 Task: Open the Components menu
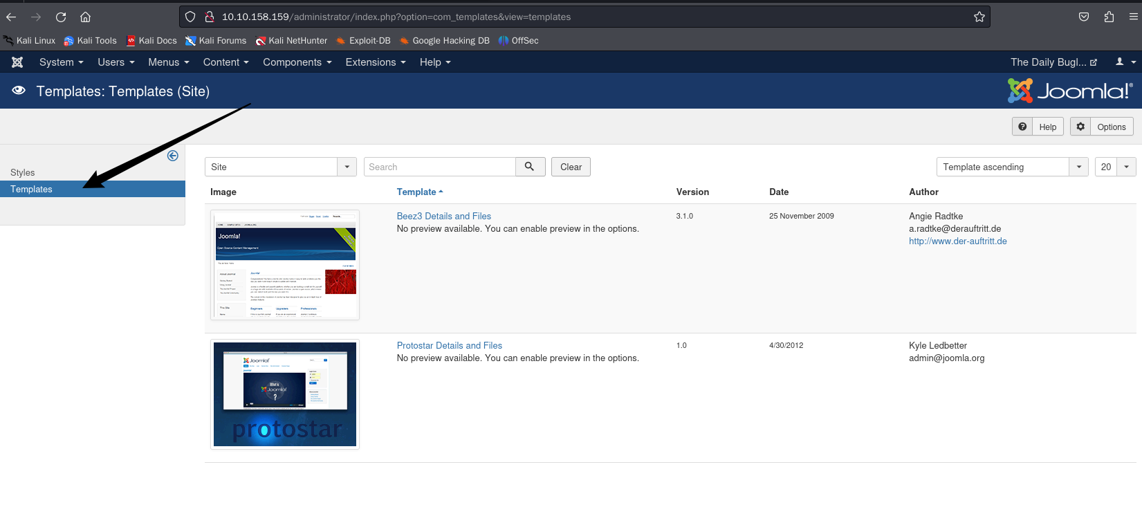297,62
